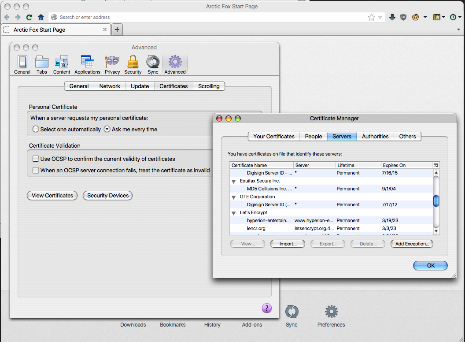Screen dimensions: 465x342
Task: Select the lencr.org certificate row
Action: click(x=331, y=228)
